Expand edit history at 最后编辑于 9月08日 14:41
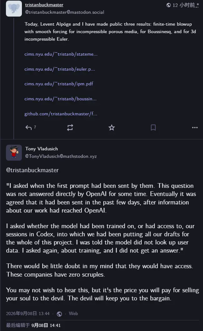Screen dimensions: 203x331 33,325
